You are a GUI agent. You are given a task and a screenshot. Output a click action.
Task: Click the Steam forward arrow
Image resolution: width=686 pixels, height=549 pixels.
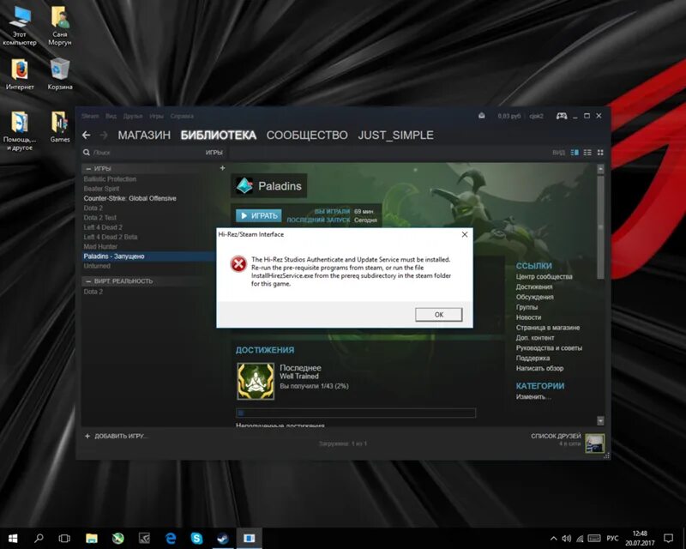[104, 136]
